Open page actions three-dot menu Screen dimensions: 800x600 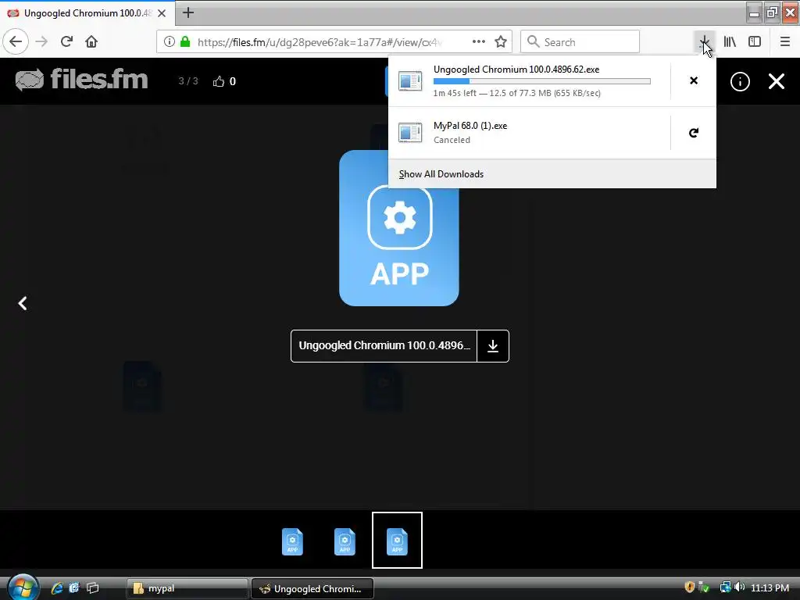[x=479, y=42]
